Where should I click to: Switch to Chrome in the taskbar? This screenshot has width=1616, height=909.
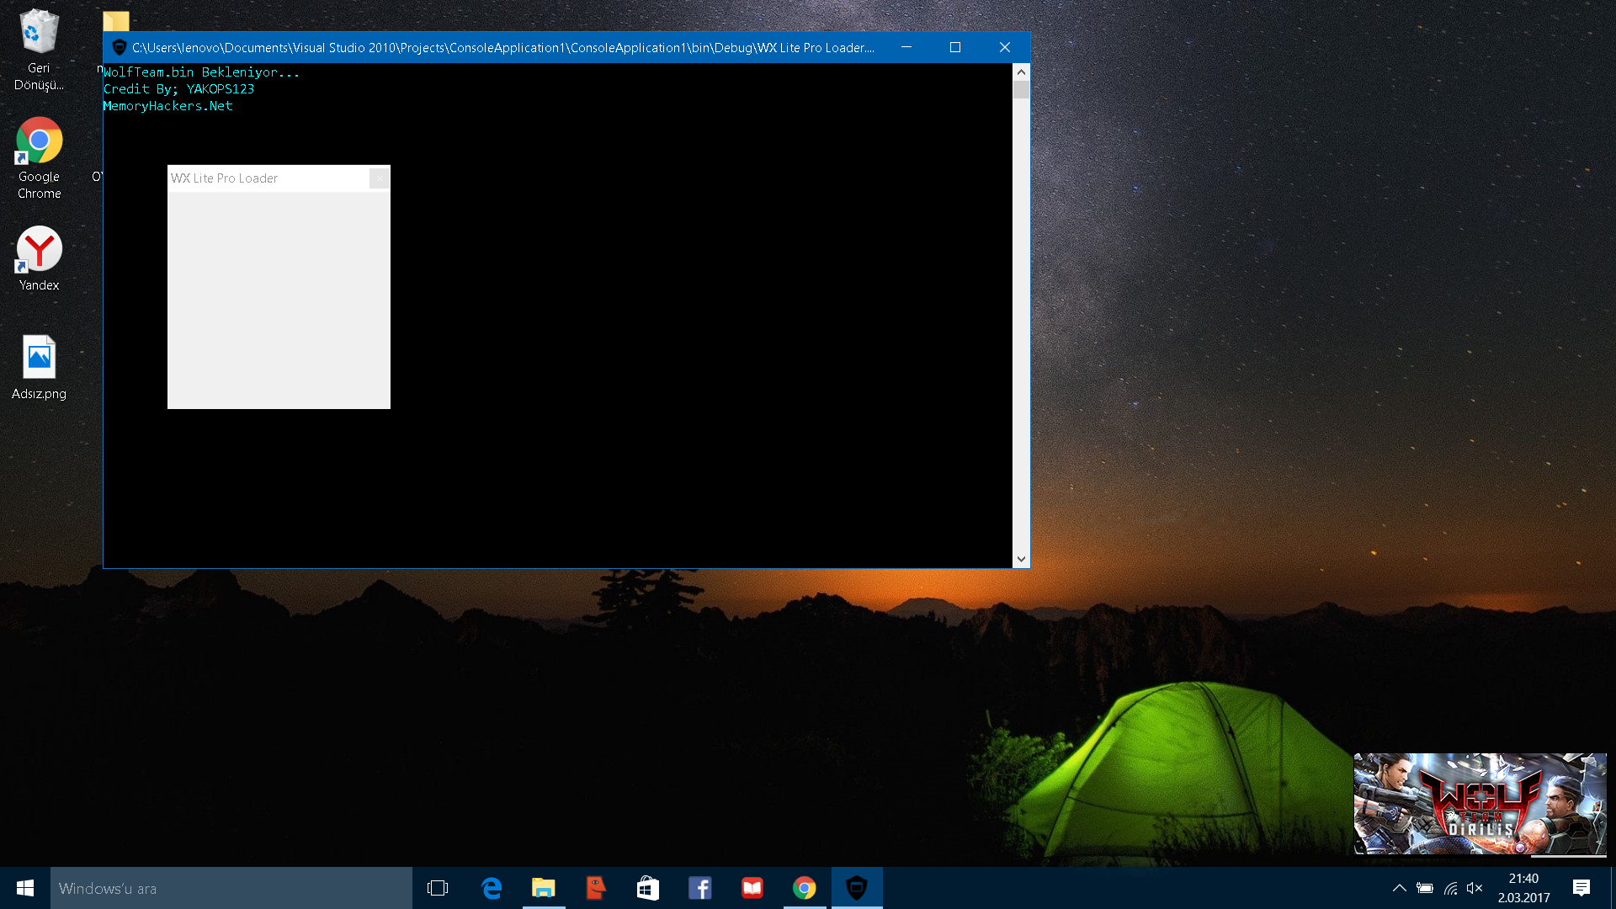[x=805, y=888]
